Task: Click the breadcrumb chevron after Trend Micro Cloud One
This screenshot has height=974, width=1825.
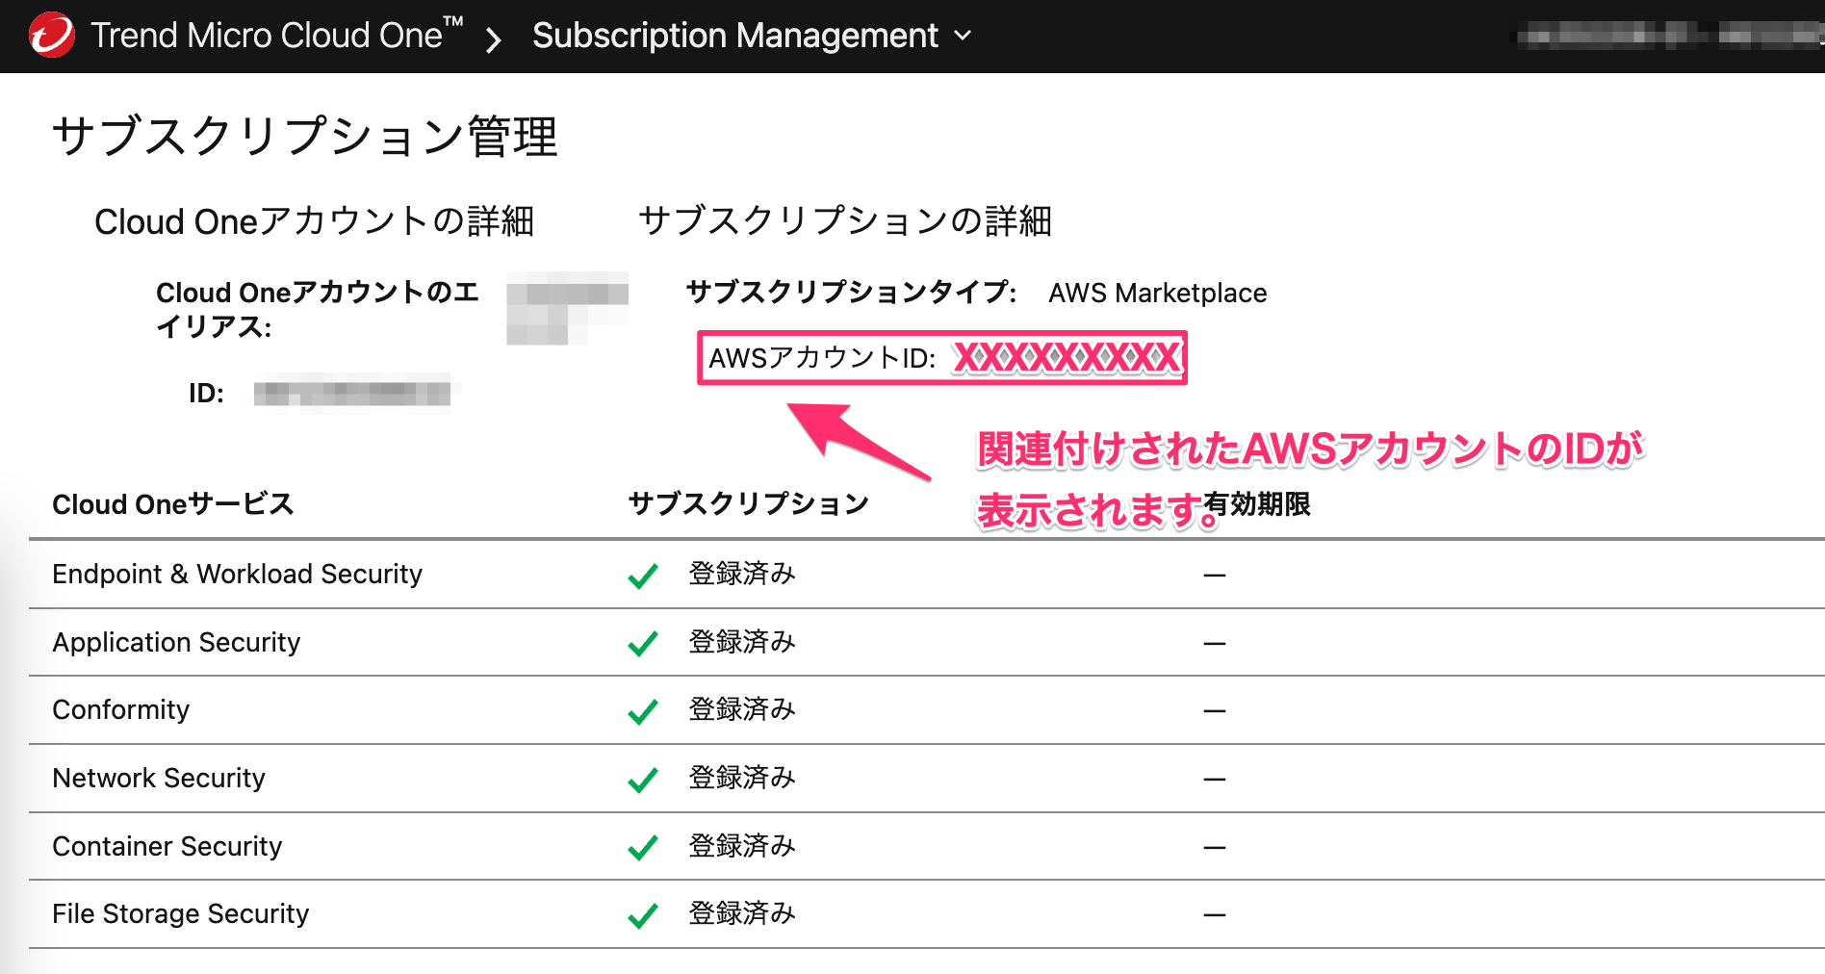Action: point(494,38)
